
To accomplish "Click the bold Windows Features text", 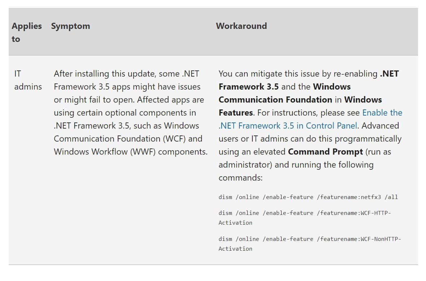I will point(300,106).
